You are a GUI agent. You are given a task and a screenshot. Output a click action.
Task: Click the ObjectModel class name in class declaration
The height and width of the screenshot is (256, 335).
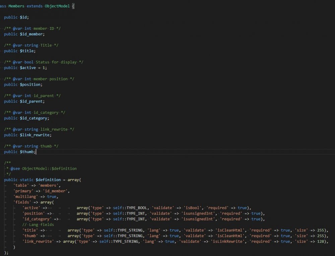tap(56, 6)
